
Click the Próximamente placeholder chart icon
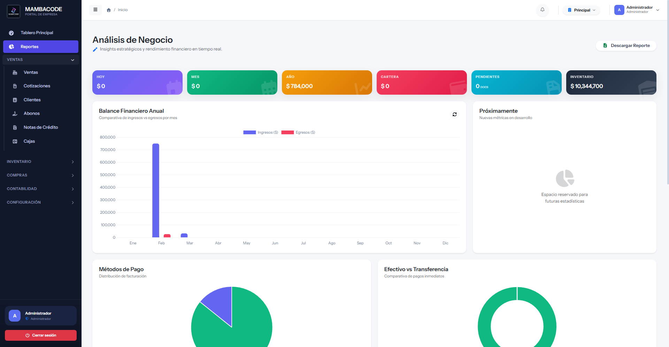pos(565,178)
